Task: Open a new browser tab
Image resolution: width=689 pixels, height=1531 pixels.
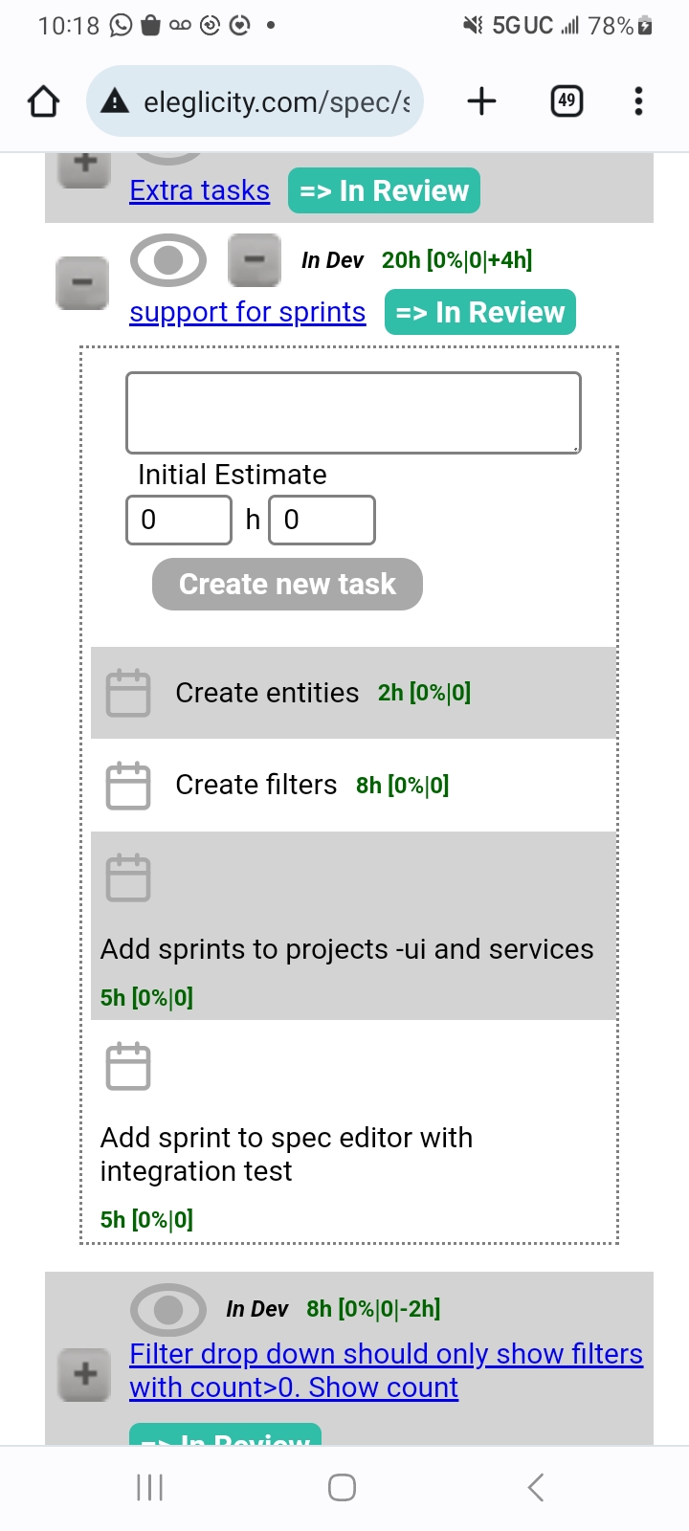Action: tap(481, 100)
